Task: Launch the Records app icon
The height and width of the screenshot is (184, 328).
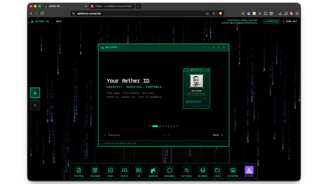Action: 203,170
